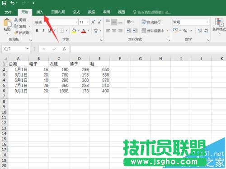This screenshot has width=226, height=169.
Task: Open the font size dropdown
Action: (x=88, y=22)
